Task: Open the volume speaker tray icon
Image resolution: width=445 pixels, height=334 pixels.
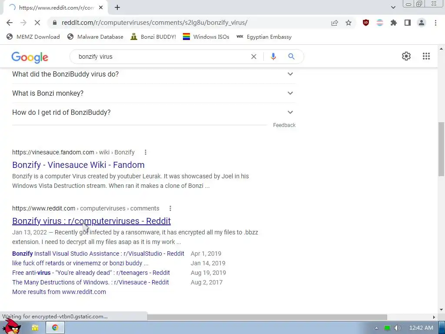Action: 397,328
